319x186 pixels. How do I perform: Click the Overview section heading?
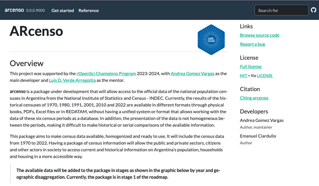pos(27,63)
